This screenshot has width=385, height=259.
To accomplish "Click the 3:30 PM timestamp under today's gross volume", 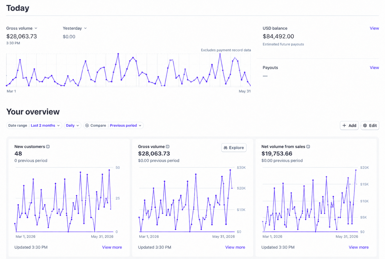I will (13, 43).
